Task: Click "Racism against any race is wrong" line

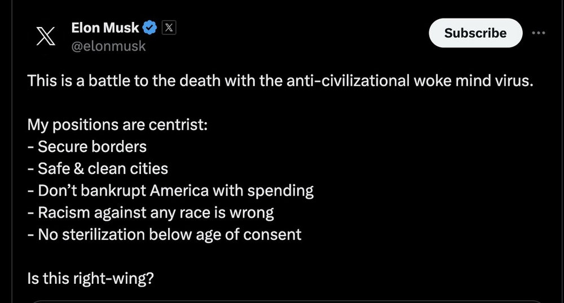Action: [x=151, y=212]
